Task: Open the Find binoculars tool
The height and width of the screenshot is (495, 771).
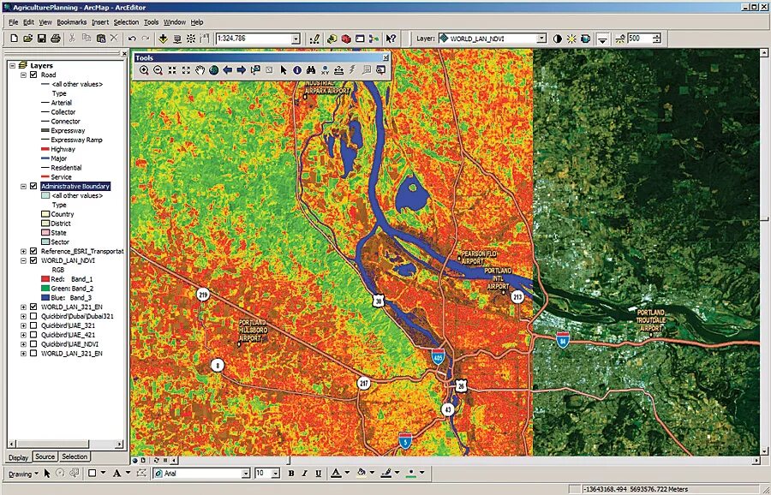Action: [x=311, y=70]
